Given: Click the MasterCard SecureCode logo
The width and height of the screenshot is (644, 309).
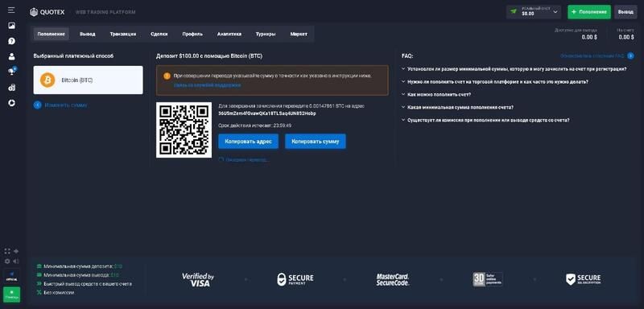Looking at the screenshot, I should click(393, 279).
